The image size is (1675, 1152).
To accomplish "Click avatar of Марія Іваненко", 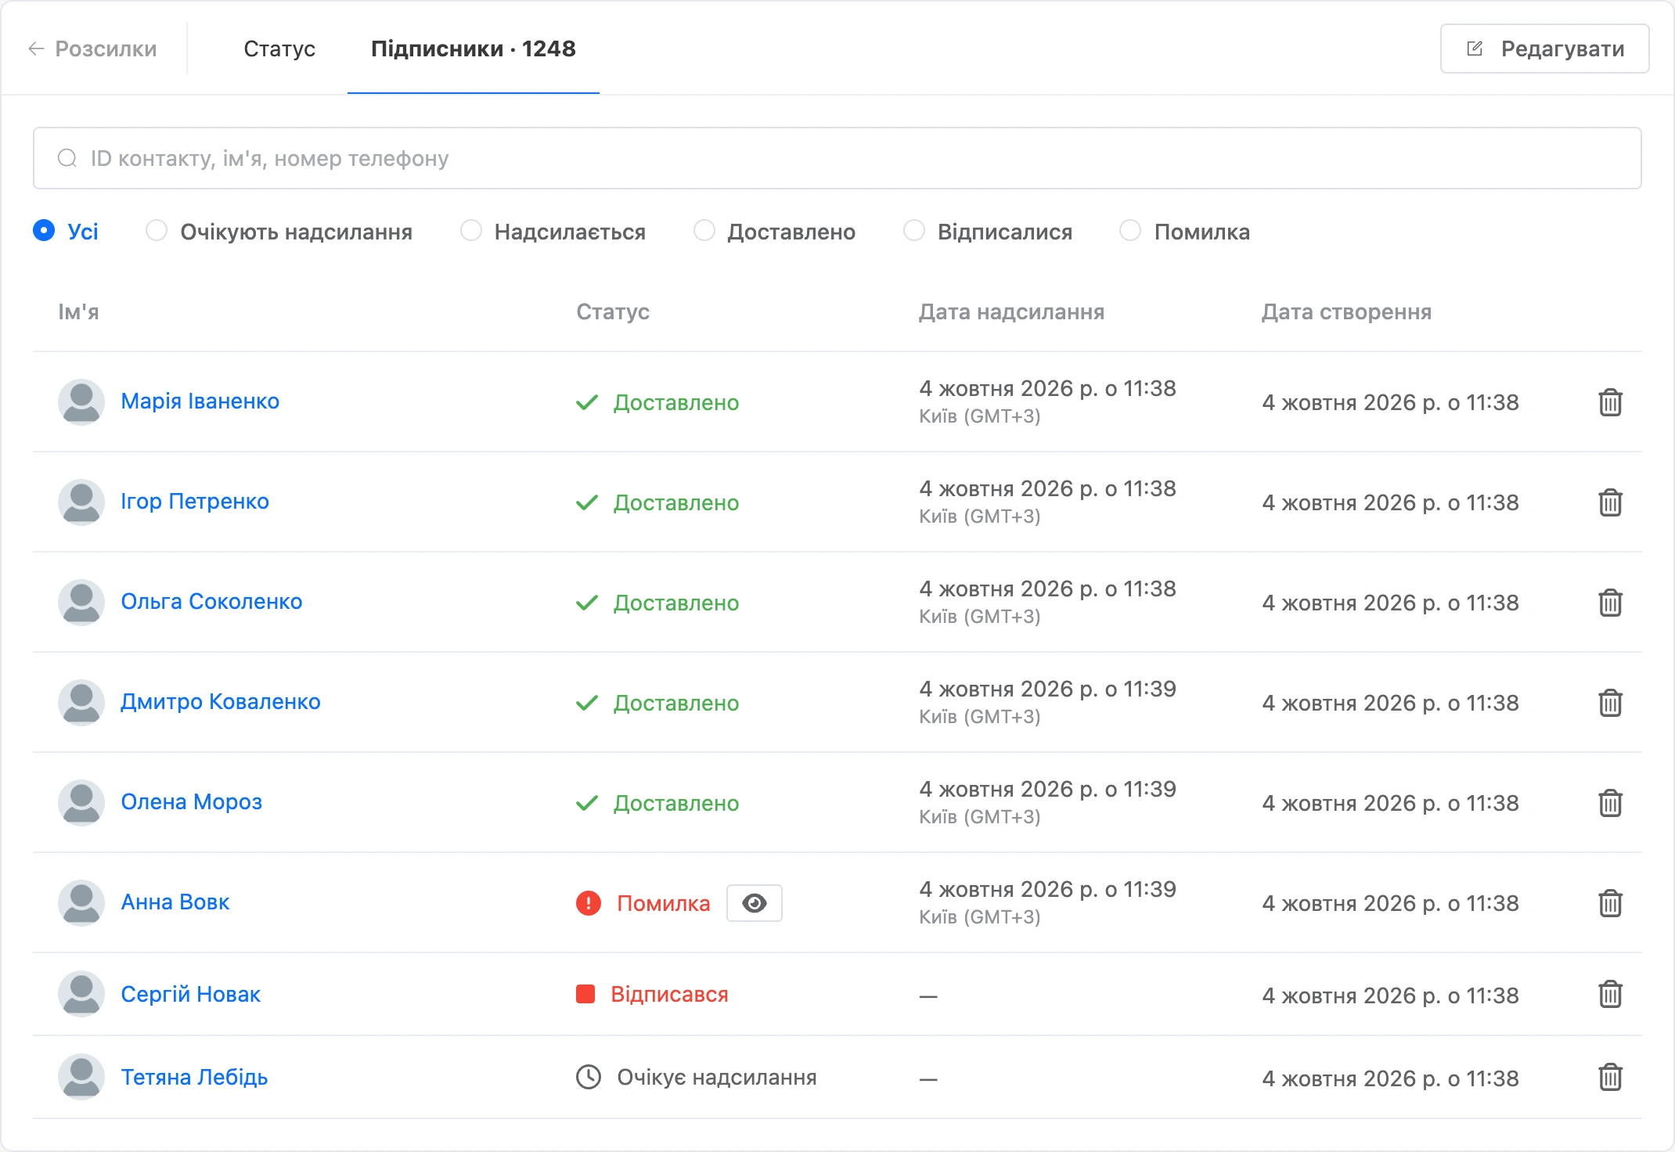I will pyautogui.click(x=81, y=402).
